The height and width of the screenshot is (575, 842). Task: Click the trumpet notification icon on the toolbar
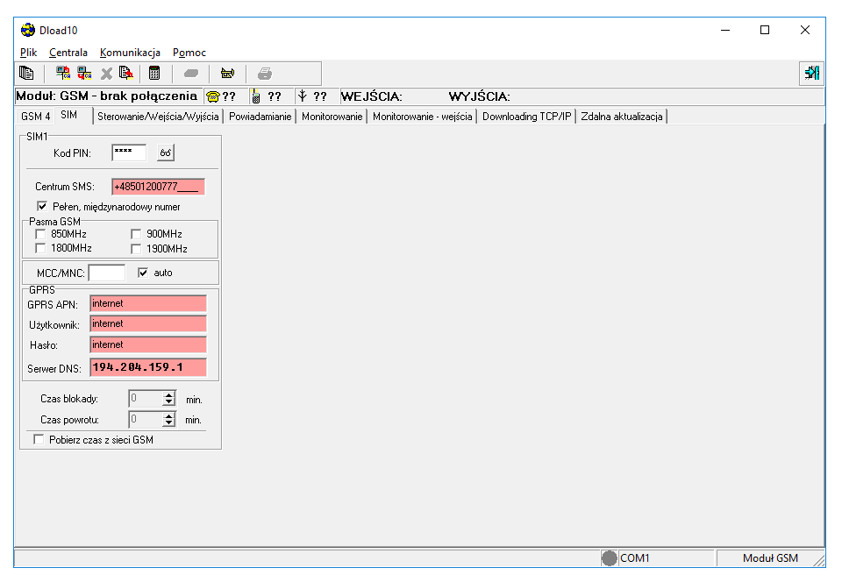click(227, 73)
